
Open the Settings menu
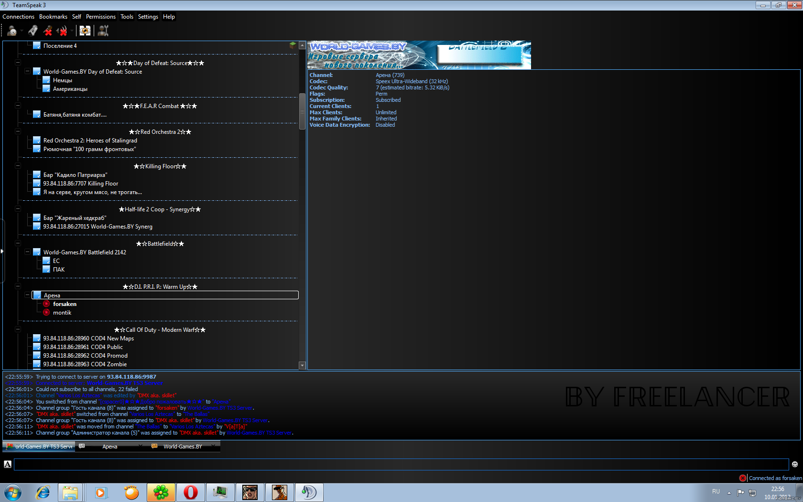tap(148, 17)
